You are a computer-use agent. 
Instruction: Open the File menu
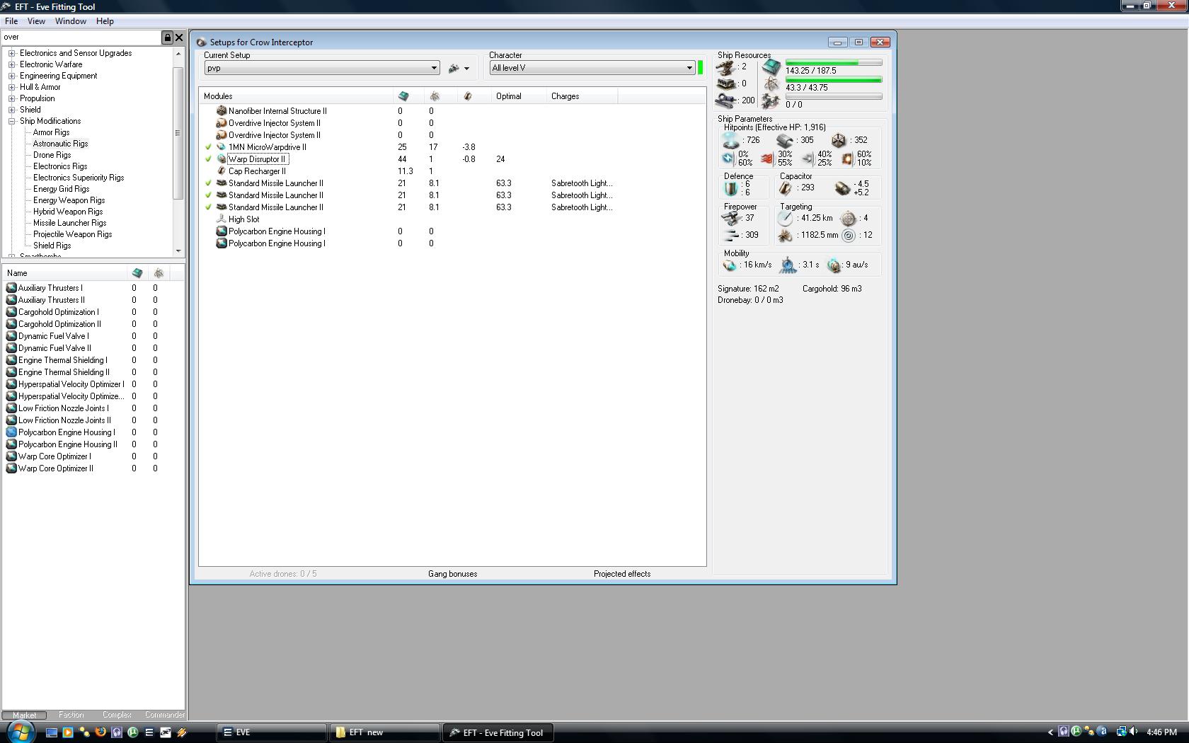pyautogui.click(x=11, y=21)
